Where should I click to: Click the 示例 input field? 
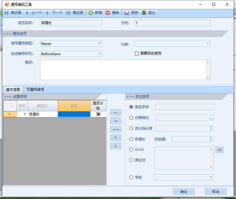coord(172,23)
